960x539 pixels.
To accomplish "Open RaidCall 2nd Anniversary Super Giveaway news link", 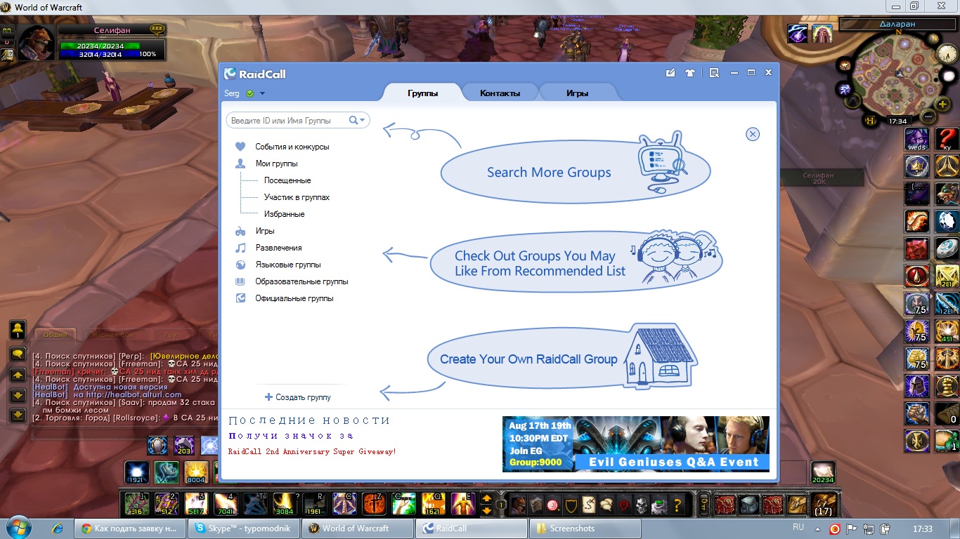I will tap(312, 451).
